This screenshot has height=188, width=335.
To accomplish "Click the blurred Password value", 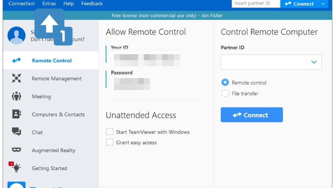I will [x=132, y=84].
